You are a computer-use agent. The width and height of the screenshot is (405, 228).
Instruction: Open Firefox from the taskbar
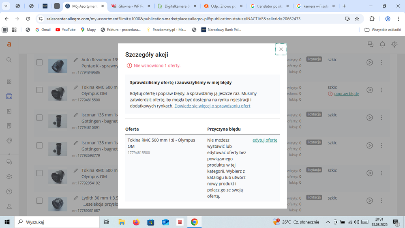(x=136, y=222)
